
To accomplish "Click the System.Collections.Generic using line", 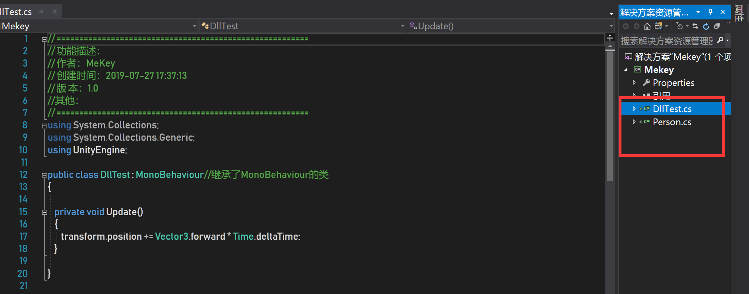I will pyautogui.click(x=121, y=137).
